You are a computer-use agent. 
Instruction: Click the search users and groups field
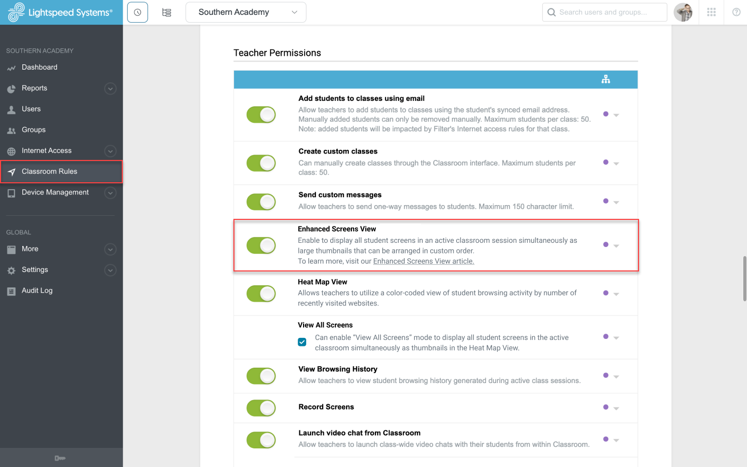[604, 12]
